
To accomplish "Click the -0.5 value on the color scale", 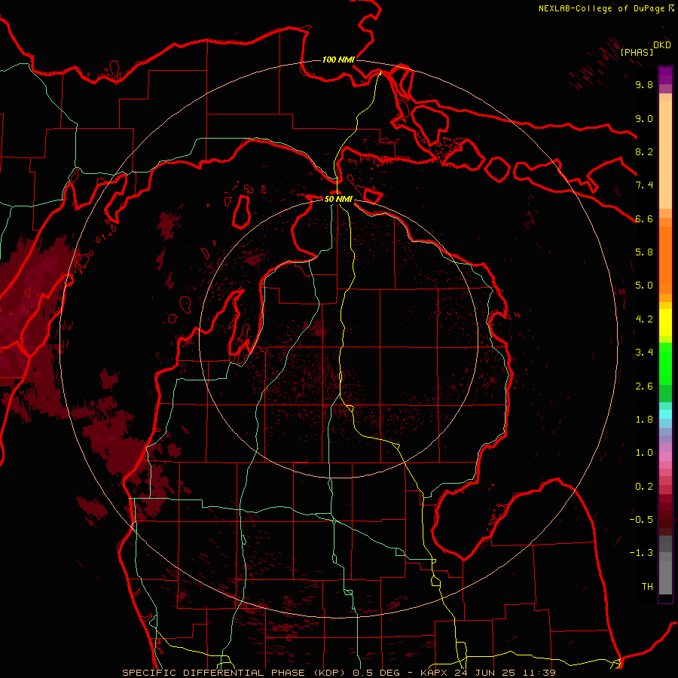I will (x=641, y=520).
